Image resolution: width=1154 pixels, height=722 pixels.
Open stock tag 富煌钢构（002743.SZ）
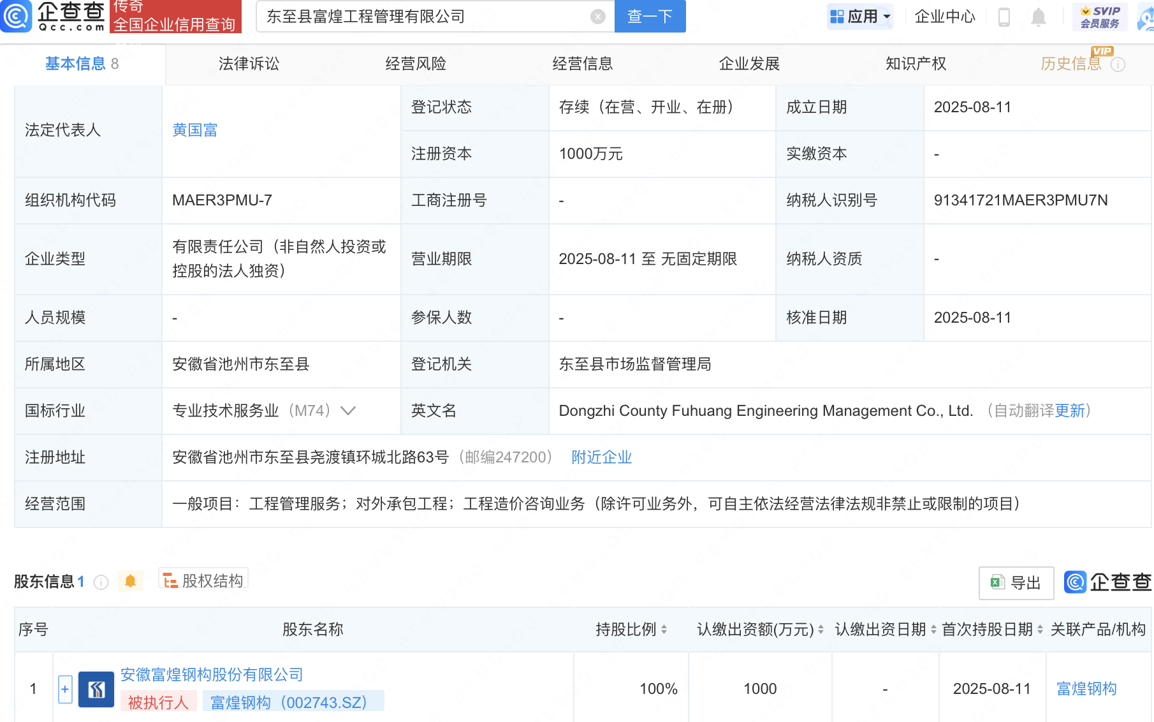pyautogui.click(x=293, y=702)
